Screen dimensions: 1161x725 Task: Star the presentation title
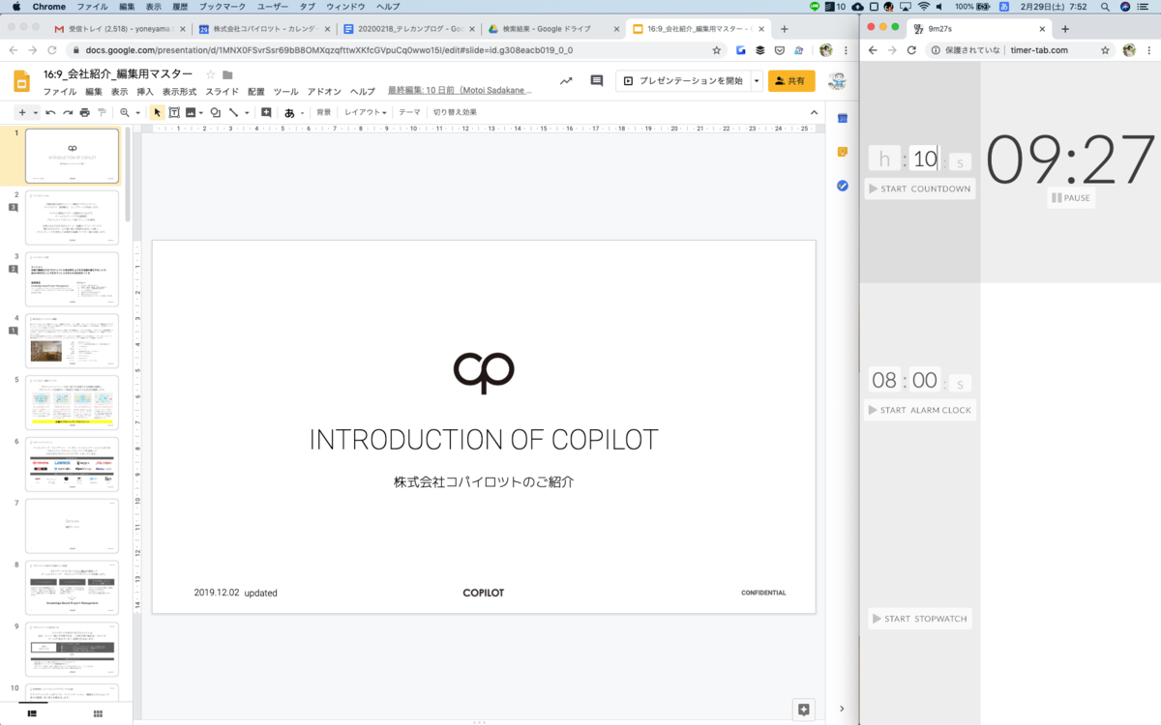coord(211,74)
